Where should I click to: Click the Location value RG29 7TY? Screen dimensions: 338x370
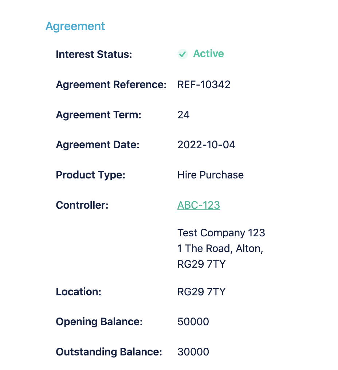point(201,292)
